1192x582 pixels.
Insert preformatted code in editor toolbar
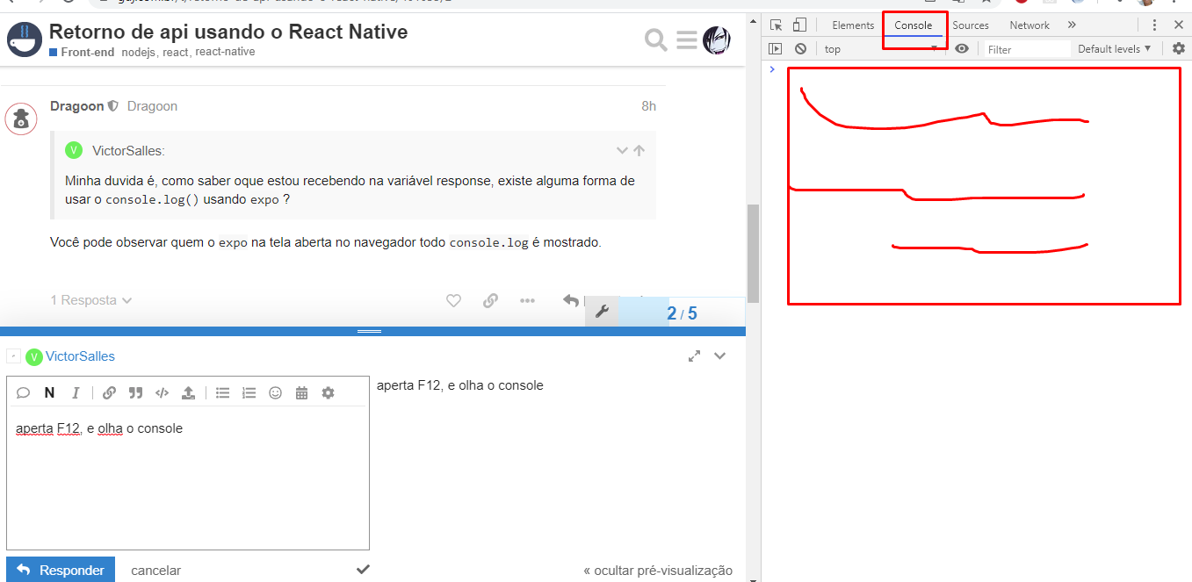(162, 392)
